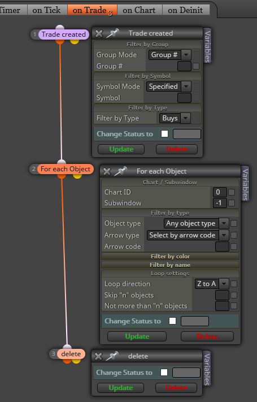Switch to the on Tick tab
The width and height of the screenshot is (257, 402).
[x=47, y=10]
